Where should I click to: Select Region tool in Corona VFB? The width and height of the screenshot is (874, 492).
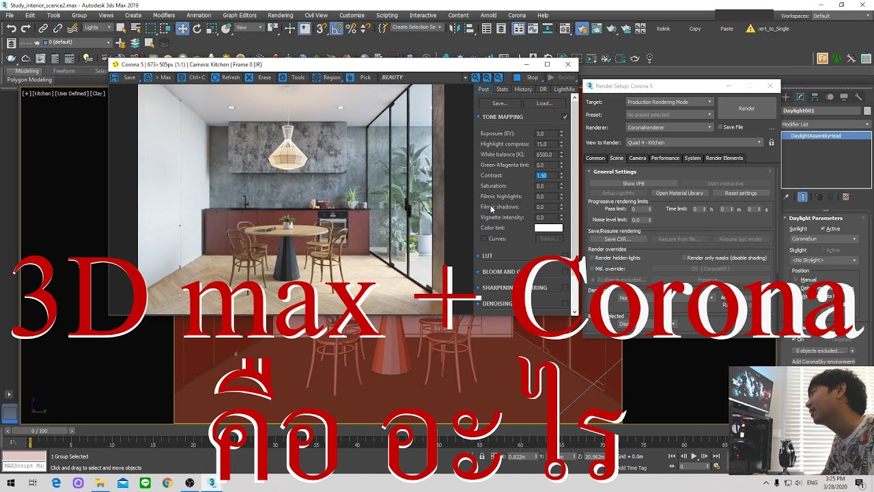[326, 77]
